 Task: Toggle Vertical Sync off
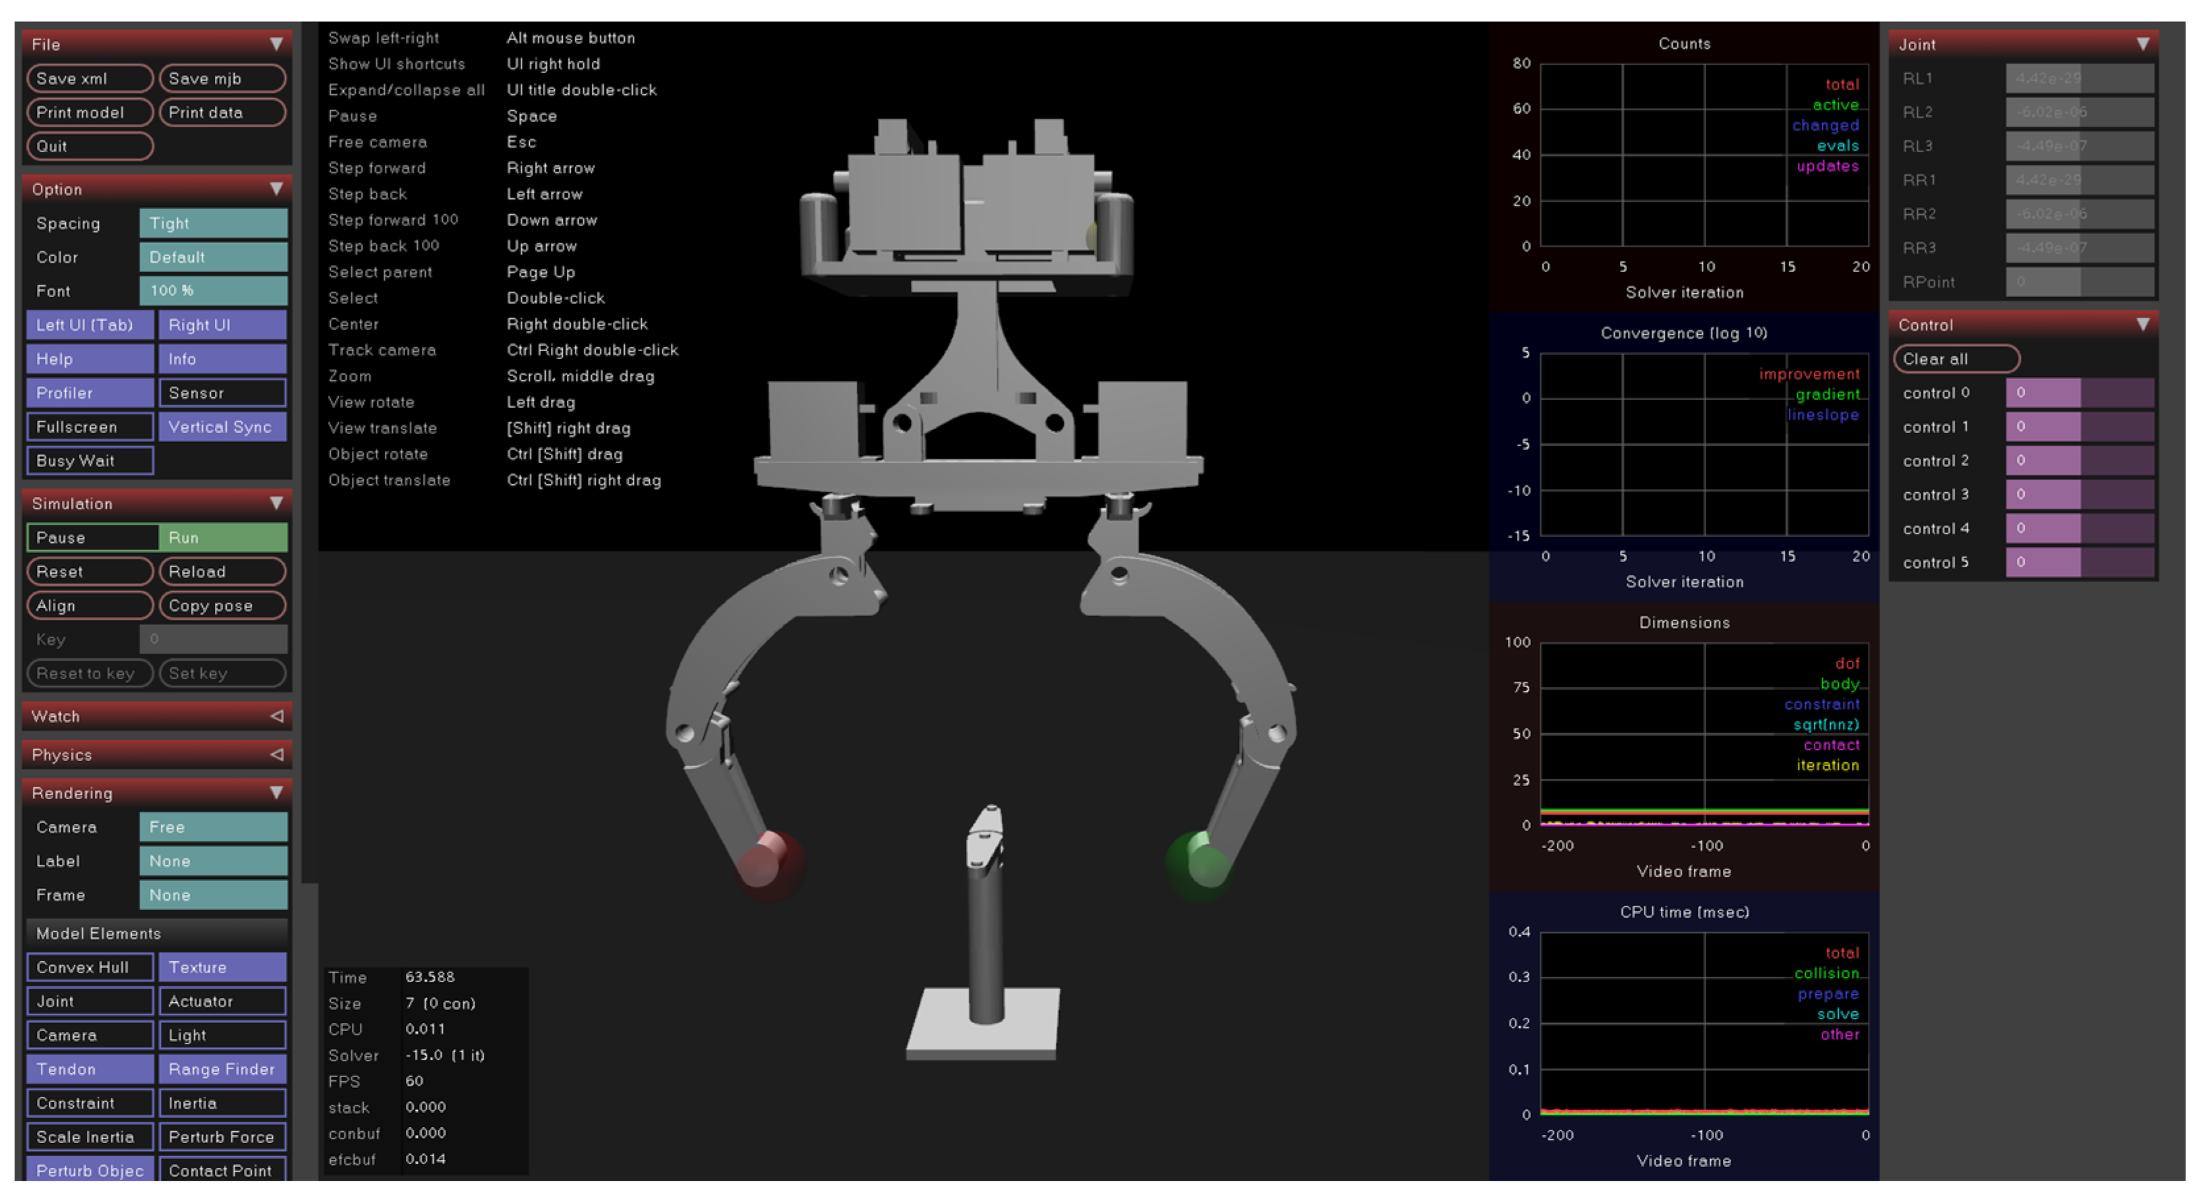pos(222,427)
